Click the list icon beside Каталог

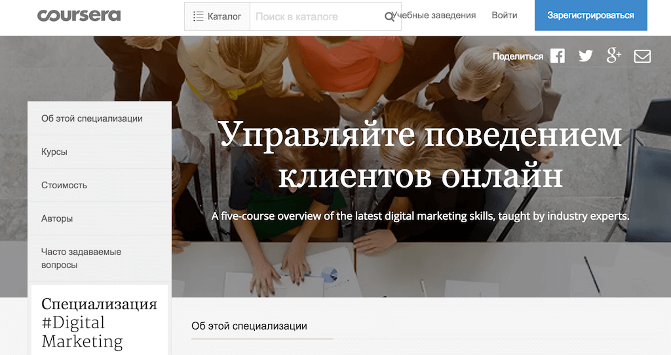point(198,16)
